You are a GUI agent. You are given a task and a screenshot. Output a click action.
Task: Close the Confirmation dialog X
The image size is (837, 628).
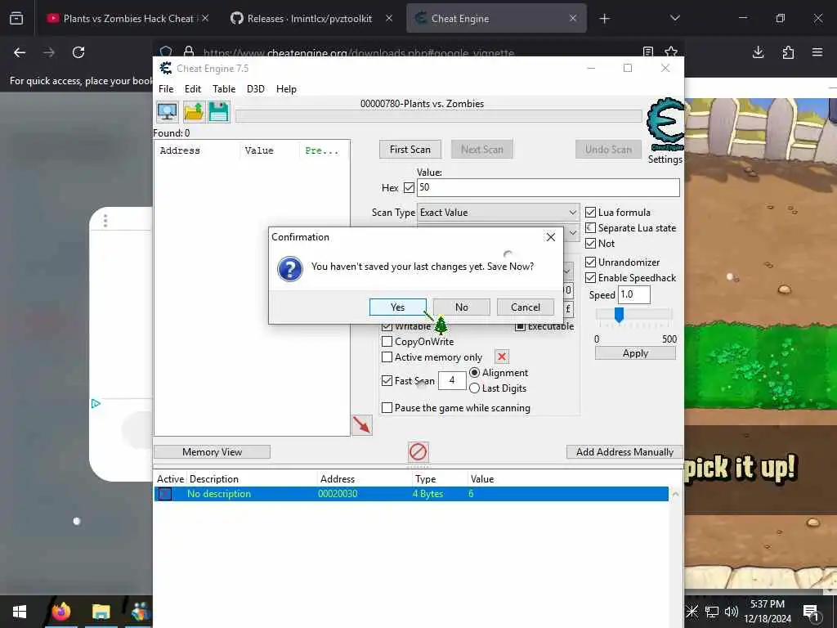click(551, 237)
